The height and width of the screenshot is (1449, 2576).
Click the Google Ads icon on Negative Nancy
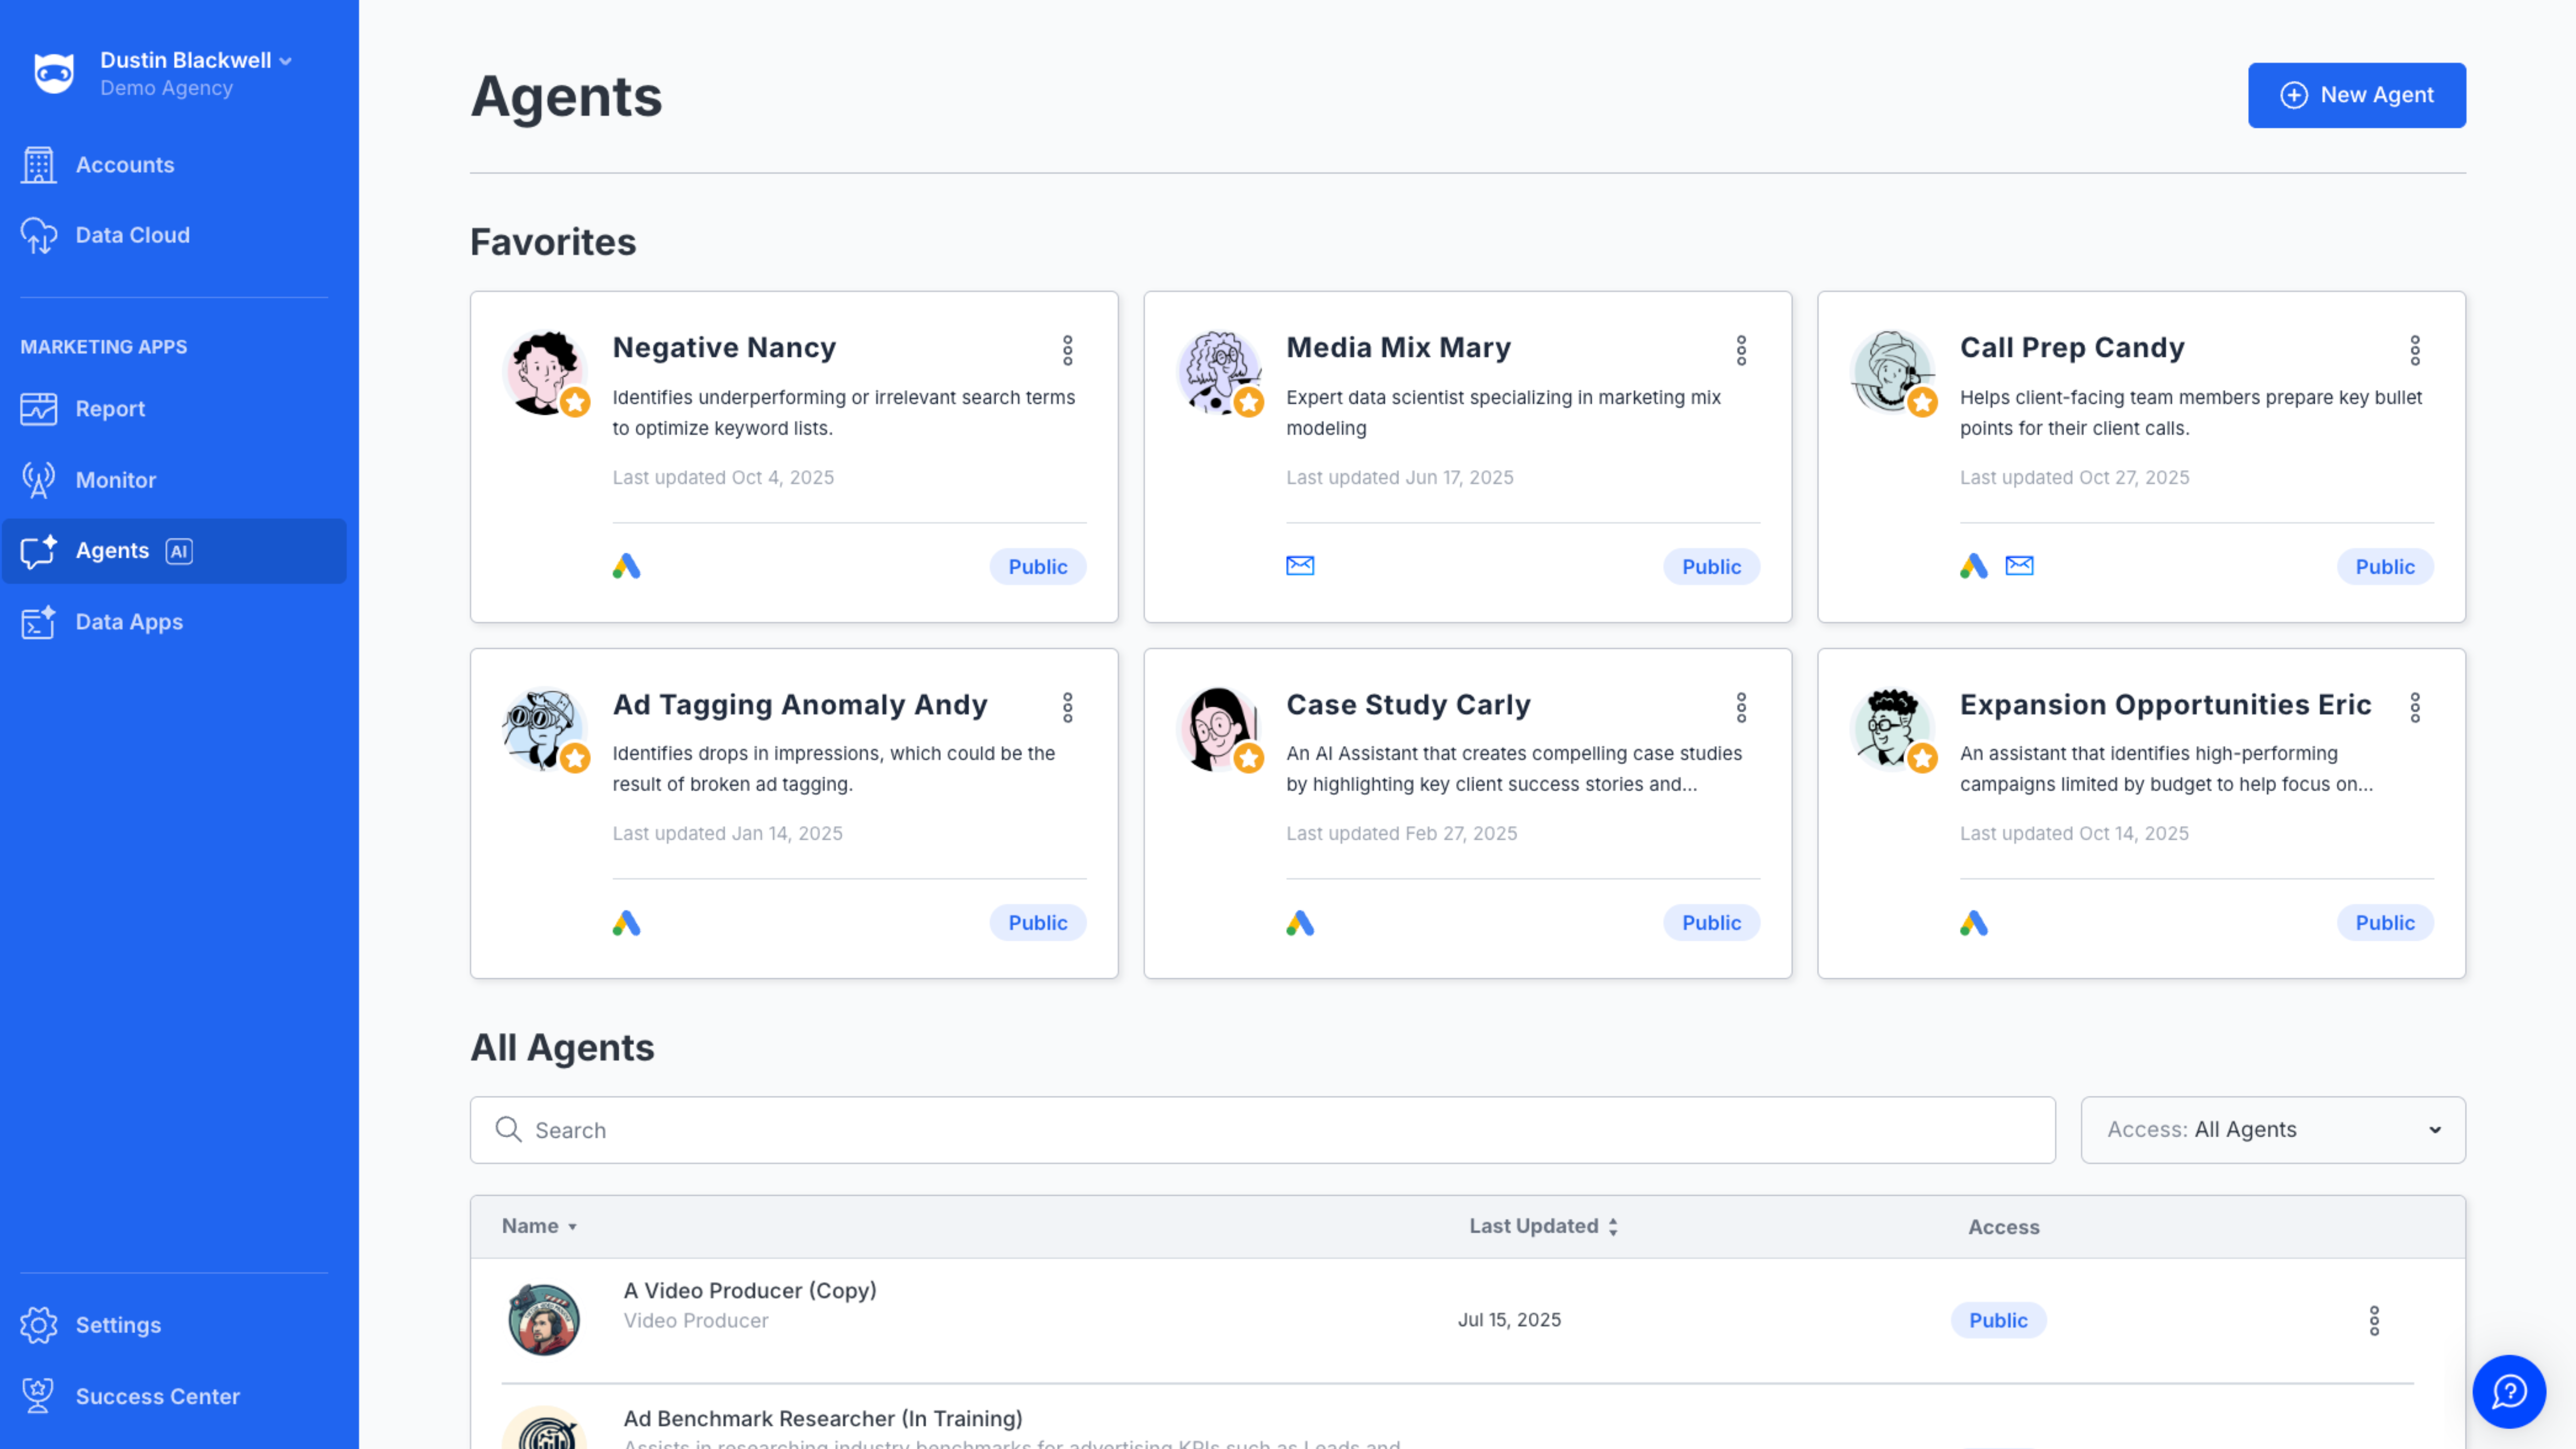point(626,566)
